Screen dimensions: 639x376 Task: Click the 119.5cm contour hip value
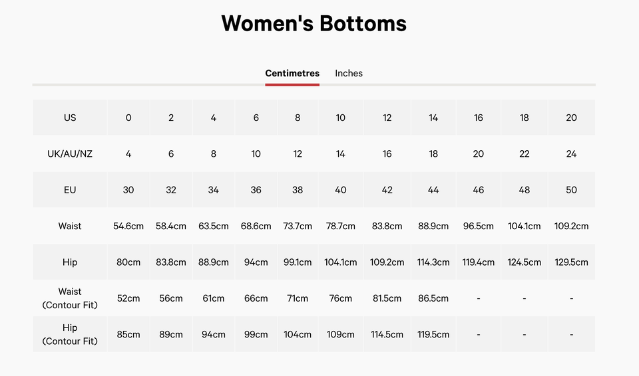point(433,334)
